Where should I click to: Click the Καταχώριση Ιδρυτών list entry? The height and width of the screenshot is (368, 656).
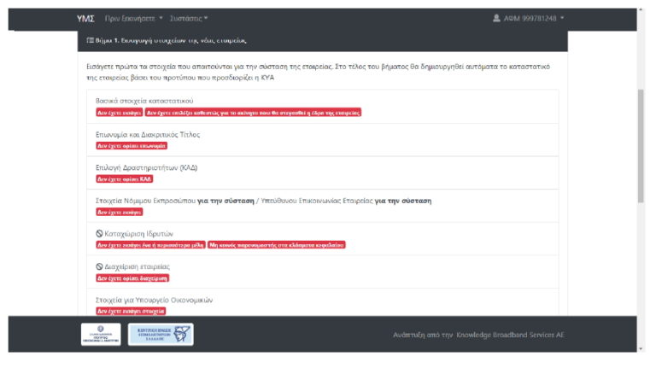[x=138, y=233]
